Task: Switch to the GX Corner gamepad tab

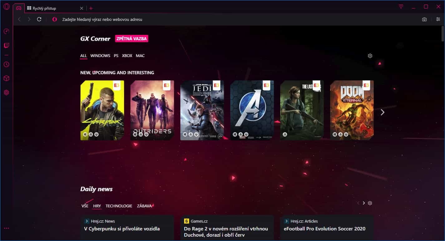Action: coord(19,8)
